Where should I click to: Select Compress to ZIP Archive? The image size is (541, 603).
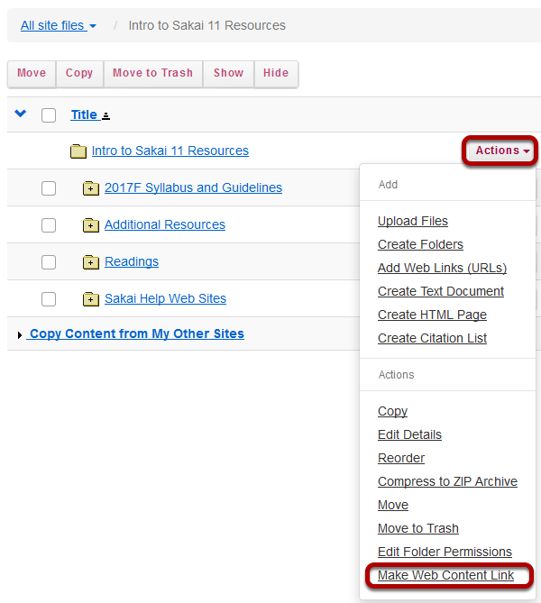[x=447, y=481]
